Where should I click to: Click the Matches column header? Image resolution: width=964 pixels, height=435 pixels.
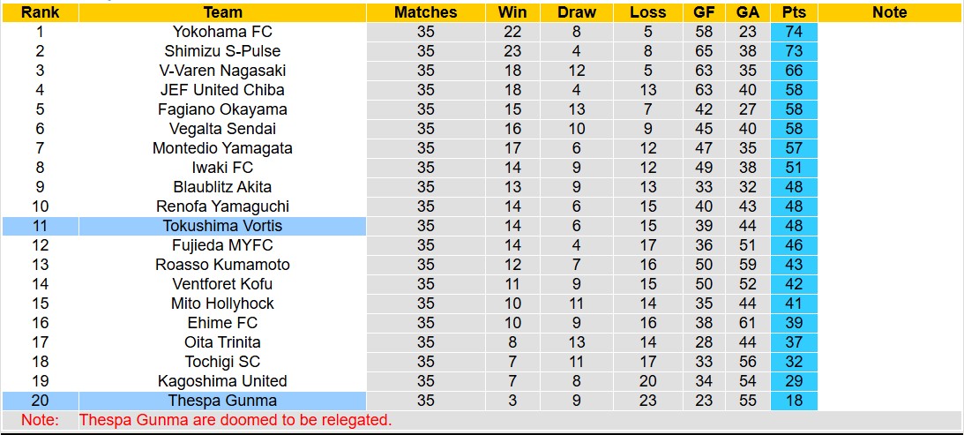click(425, 12)
